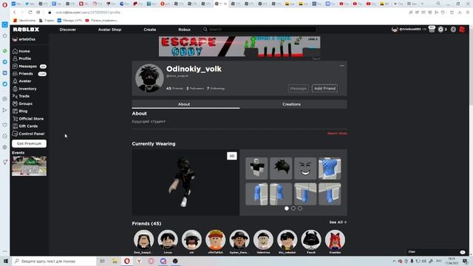The width and height of the screenshot is (473, 266).
Task: Open Avatar editor from sidebar
Action: click(21, 81)
